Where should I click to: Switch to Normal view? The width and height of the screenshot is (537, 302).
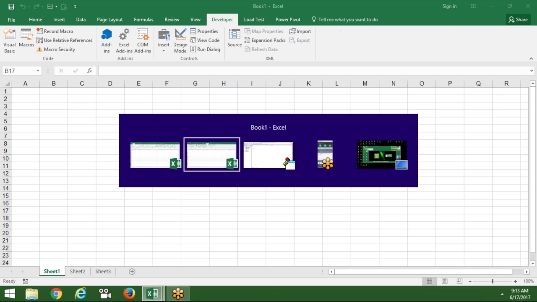(429, 281)
